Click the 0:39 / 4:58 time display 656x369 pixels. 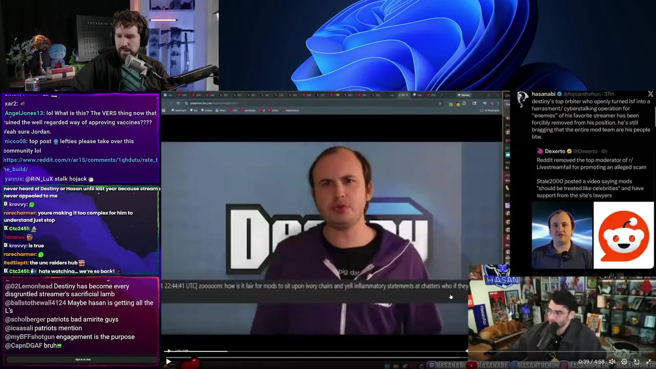point(591,362)
